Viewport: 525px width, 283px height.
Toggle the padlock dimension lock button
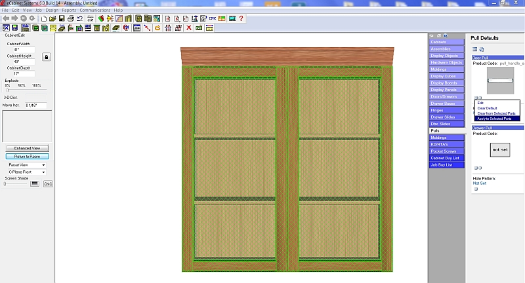(47, 57)
